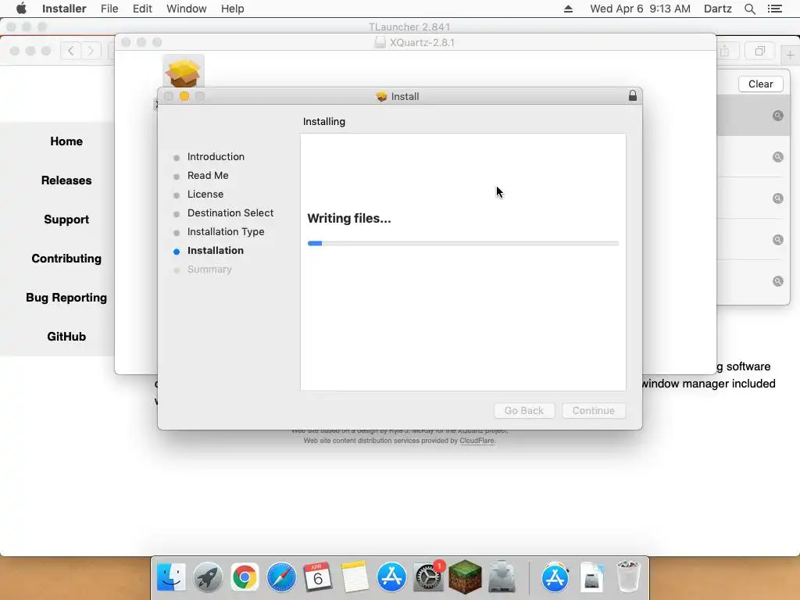Open the File menu

point(109,9)
